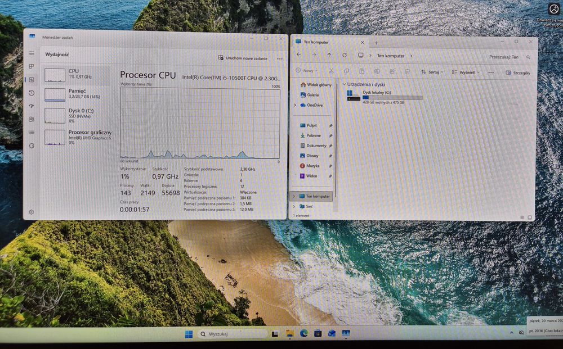The width and height of the screenshot is (563, 349).
Task: Open Explorer toolbar three-dot See more menu
Action: (x=491, y=72)
